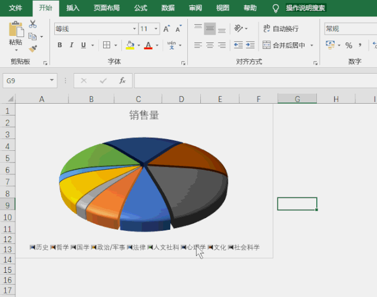Apply accounting number format icon
This screenshot has width=377, height=297.
click(330, 45)
